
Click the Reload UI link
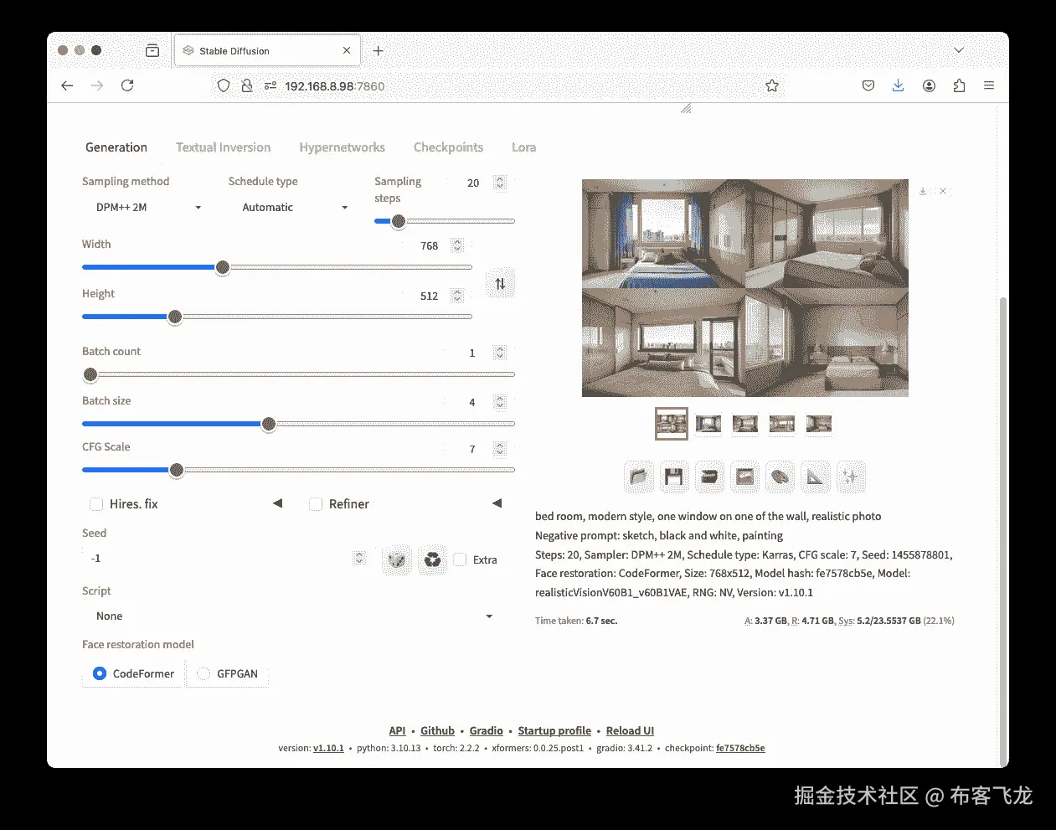click(630, 731)
